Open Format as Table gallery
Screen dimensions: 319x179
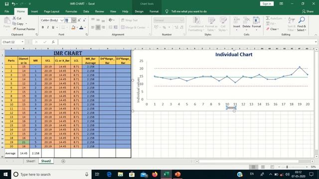tap(211, 24)
